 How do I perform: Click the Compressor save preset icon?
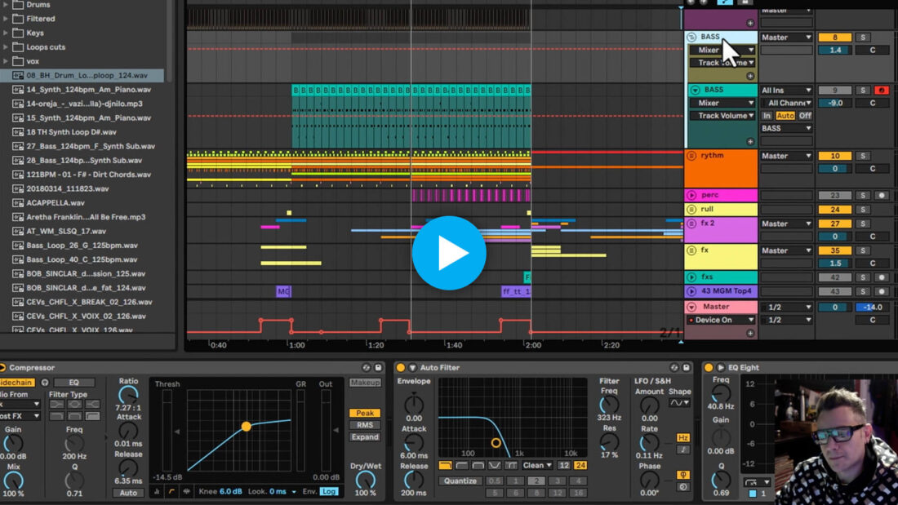click(378, 368)
